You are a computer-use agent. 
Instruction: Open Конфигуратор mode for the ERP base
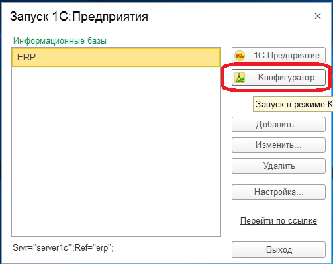tap(279, 78)
